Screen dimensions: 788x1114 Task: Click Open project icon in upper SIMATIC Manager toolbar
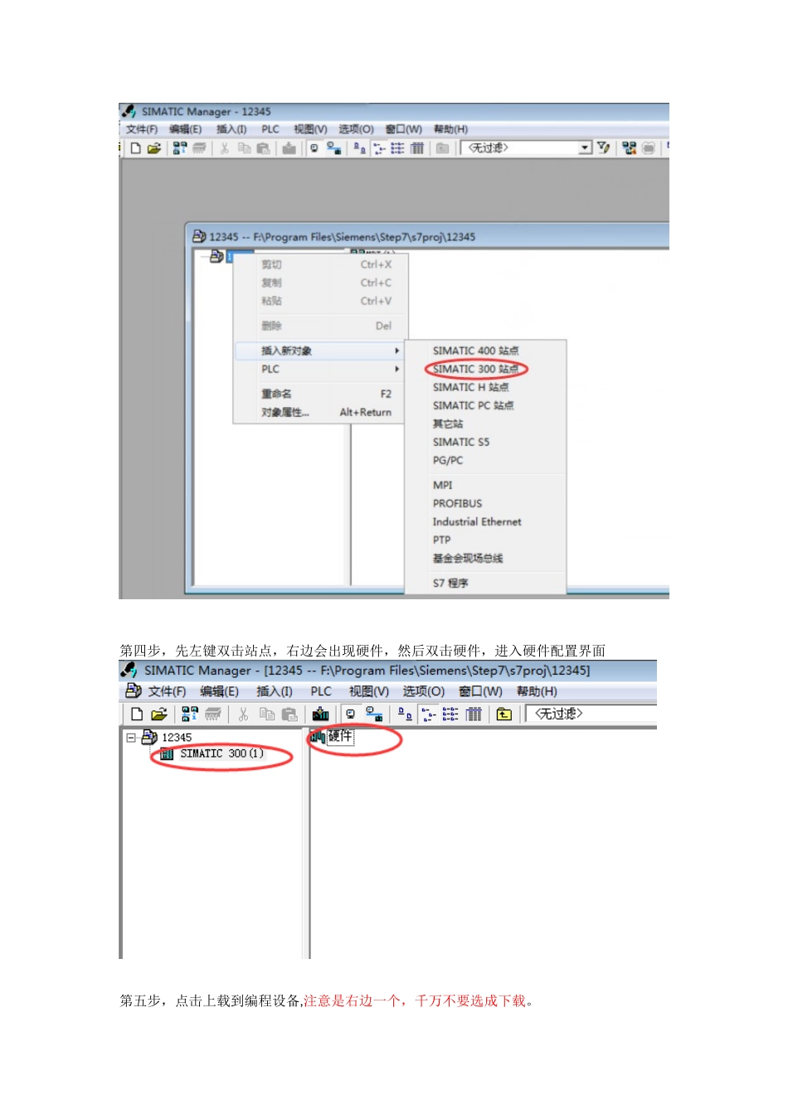153,148
